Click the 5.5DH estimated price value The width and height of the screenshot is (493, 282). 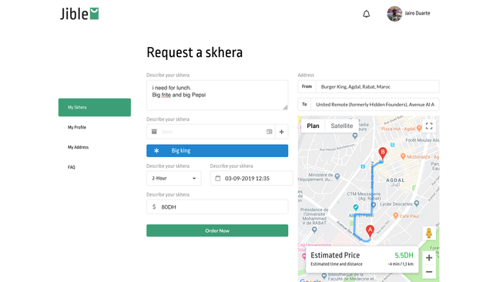404,255
